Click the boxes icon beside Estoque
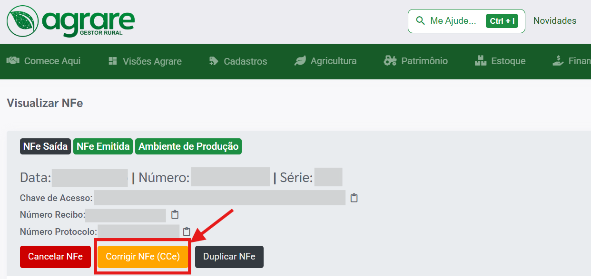Screen dimensions: 591x279 click(x=481, y=61)
